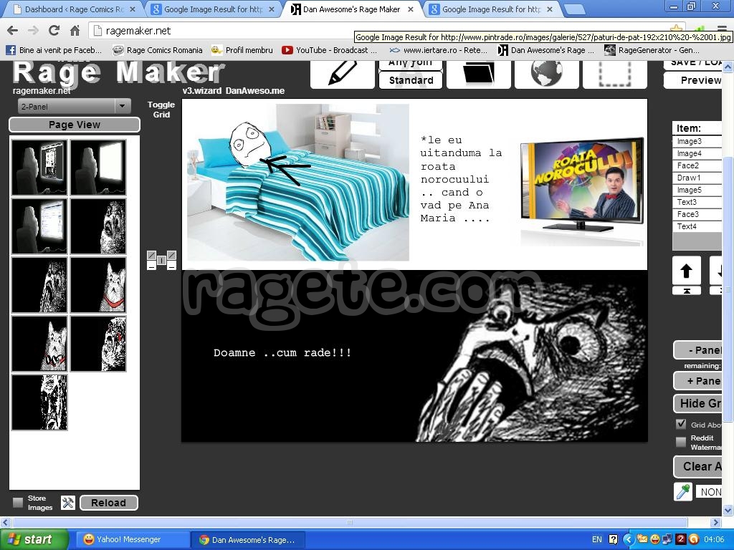
Task: Select the Standard font option
Action: (x=411, y=80)
